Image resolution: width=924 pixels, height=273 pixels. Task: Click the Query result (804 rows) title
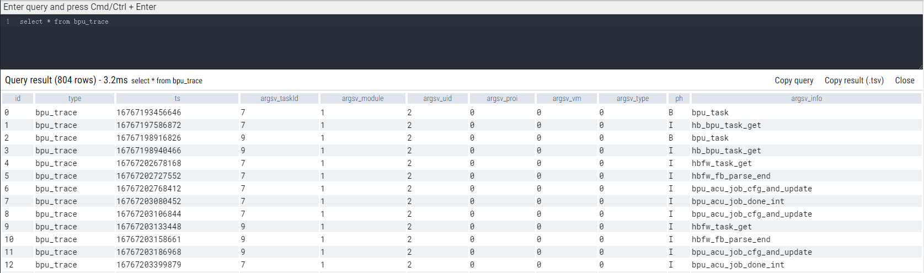[66, 81]
